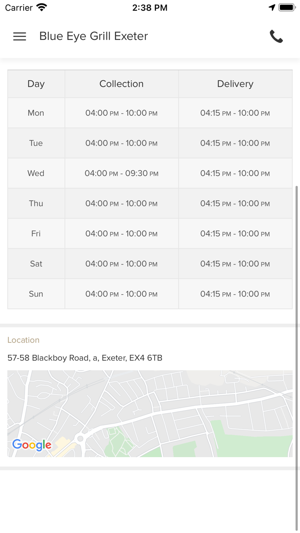
Task: Tap the 2:38 PM clock
Action: [150, 8]
